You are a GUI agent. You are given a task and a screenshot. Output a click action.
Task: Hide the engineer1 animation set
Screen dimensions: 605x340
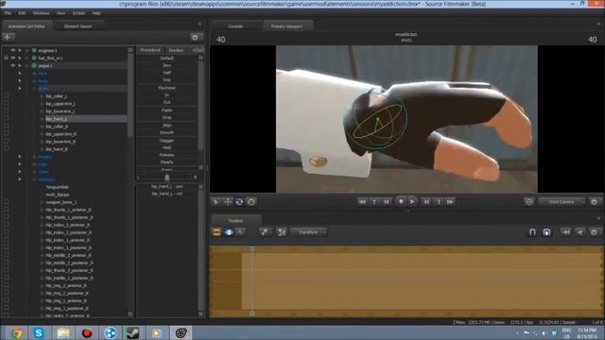[x=12, y=50]
